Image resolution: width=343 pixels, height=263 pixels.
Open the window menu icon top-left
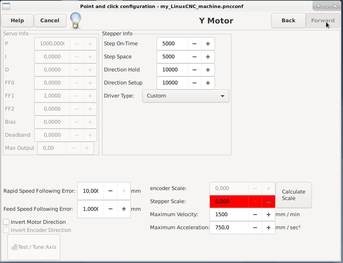point(6,6)
